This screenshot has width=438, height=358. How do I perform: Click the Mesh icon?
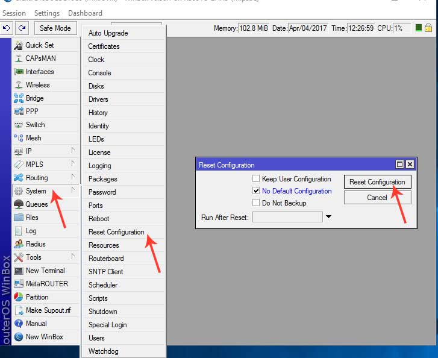pyautogui.click(x=19, y=138)
